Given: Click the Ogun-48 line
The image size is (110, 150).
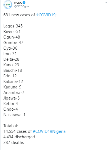Looking at the screenshot, I should point(12,37).
